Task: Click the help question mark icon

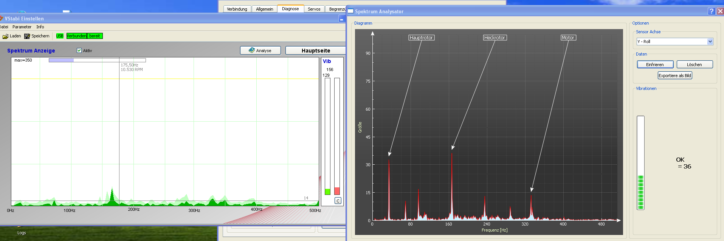Action: [x=712, y=11]
